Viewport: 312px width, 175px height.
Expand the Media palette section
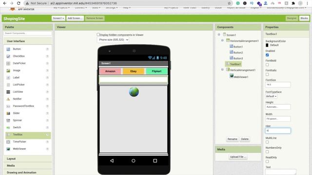point(28,165)
